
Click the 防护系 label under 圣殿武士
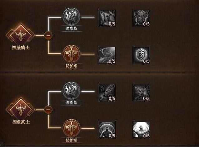tap(71, 140)
